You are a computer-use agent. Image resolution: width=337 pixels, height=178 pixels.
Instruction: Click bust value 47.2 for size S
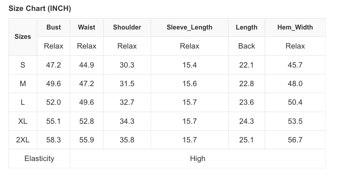(54, 65)
